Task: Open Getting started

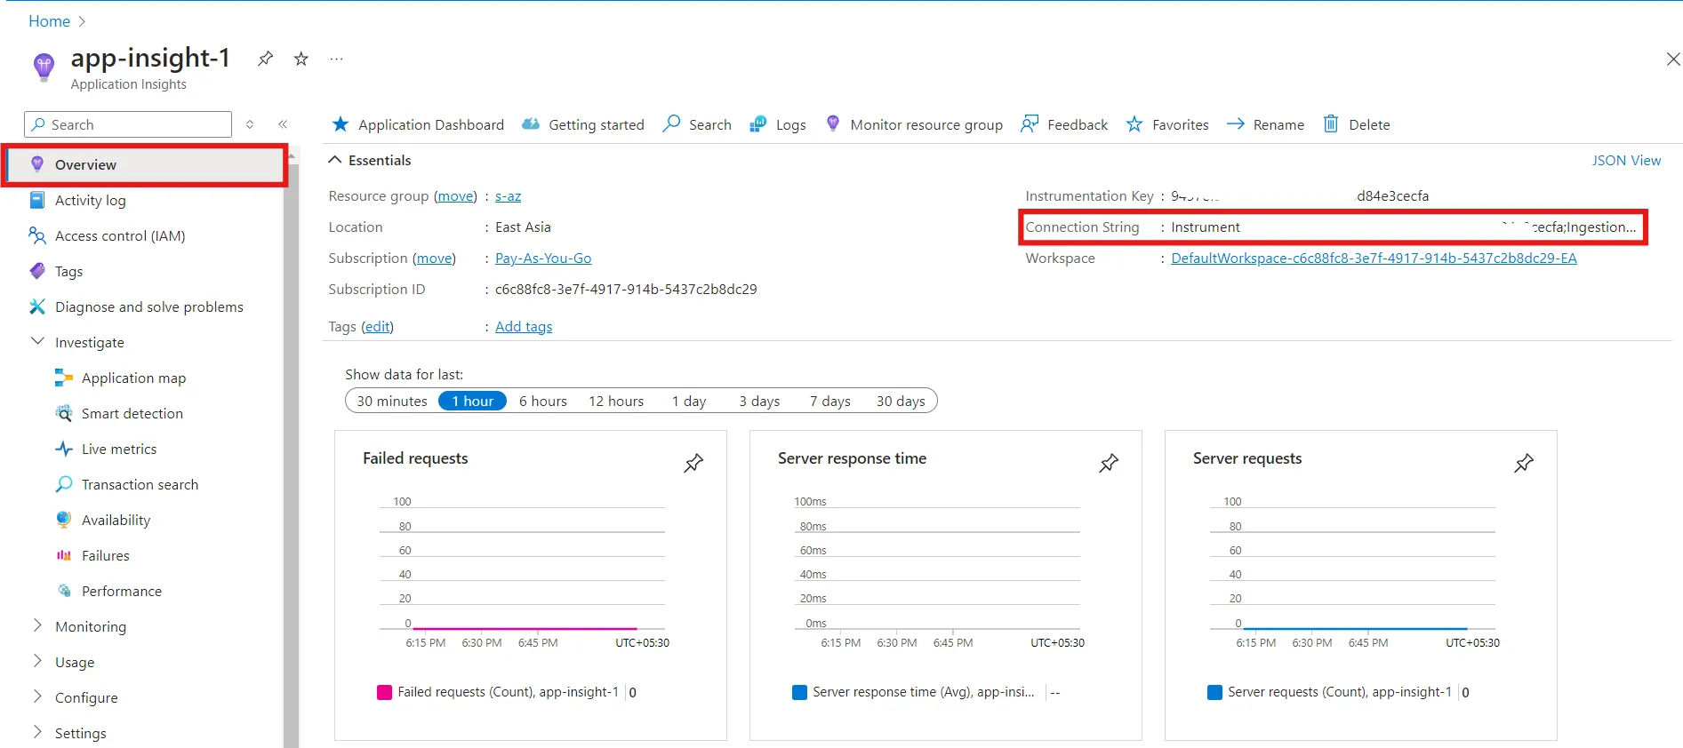Action: (x=583, y=124)
